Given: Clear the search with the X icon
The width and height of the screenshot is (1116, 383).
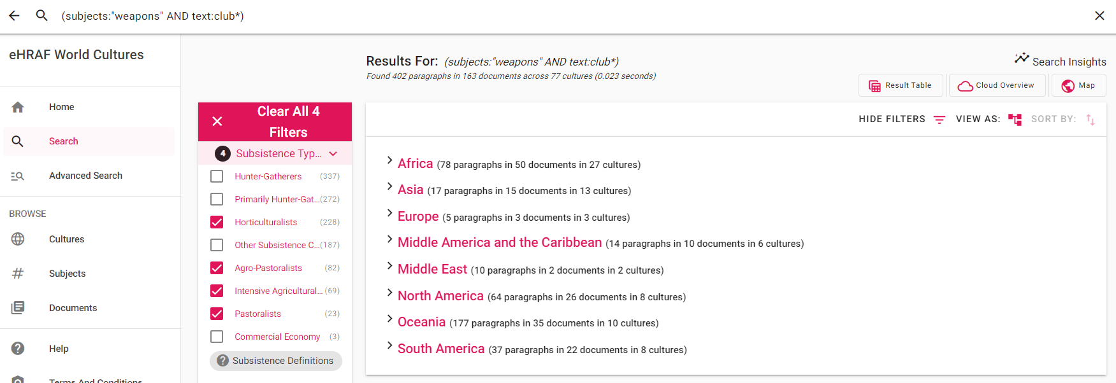Looking at the screenshot, I should pyautogui.click(x=1099, y=16).
